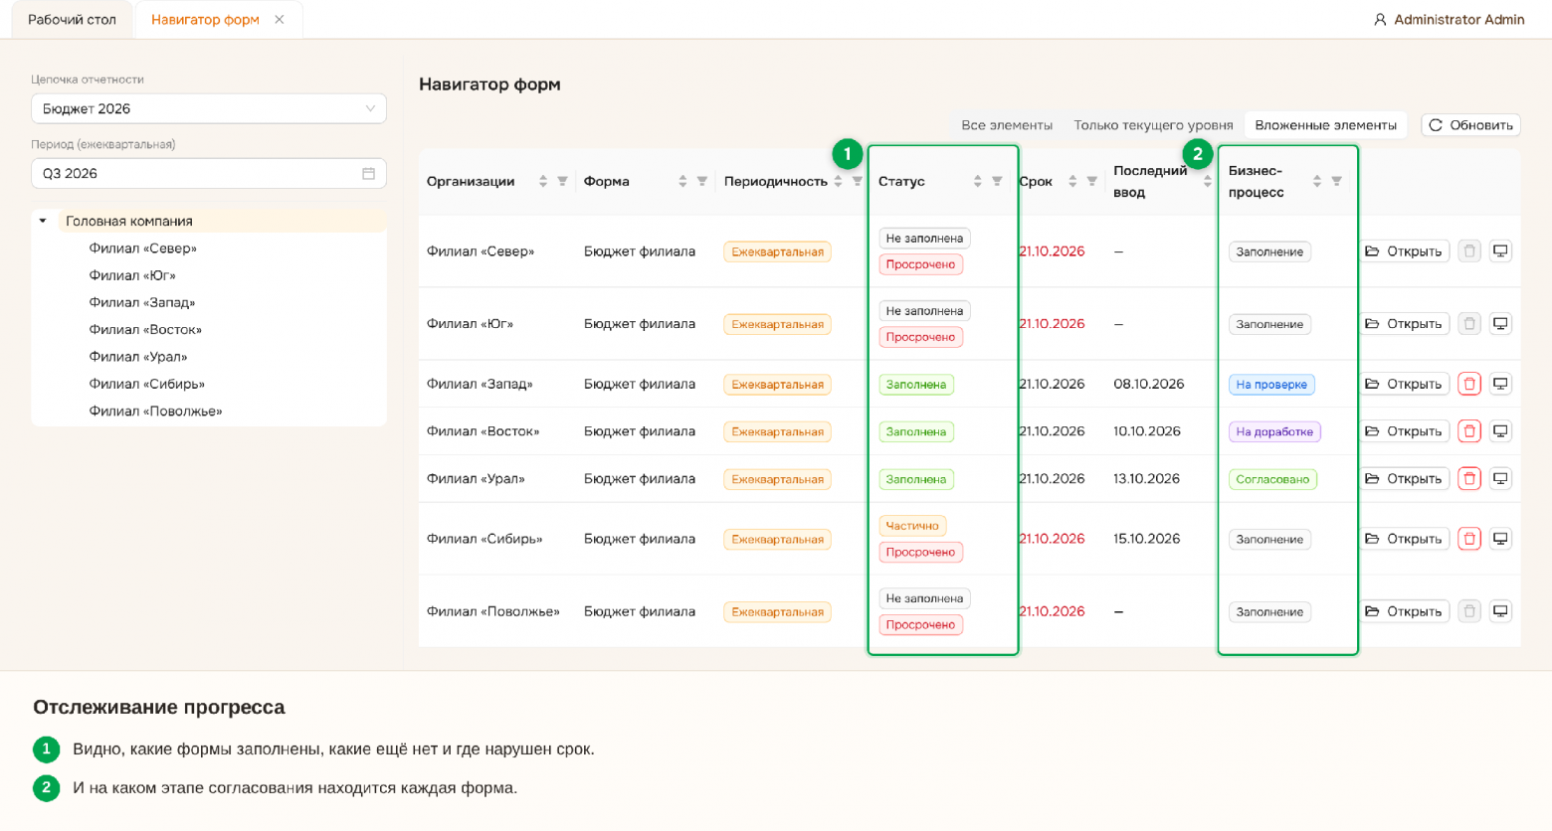Click trash icon in Филиал «Урал» row
1552x831 pixels.
click(1468, 479)
